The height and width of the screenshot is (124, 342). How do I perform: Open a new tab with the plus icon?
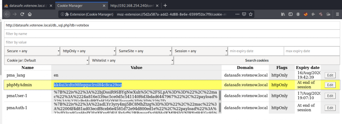pyautogui.click(x=165, y=5)
